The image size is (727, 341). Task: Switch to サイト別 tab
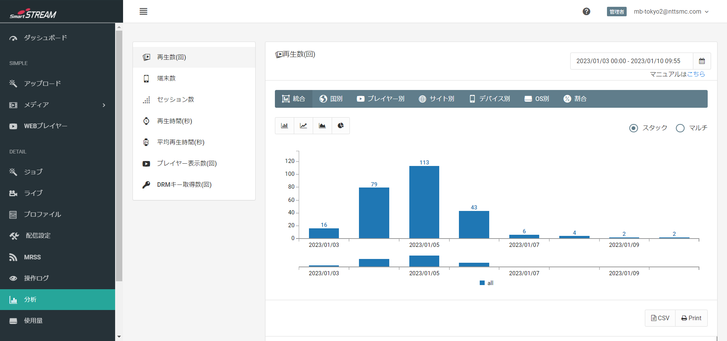tap(437, 99)
